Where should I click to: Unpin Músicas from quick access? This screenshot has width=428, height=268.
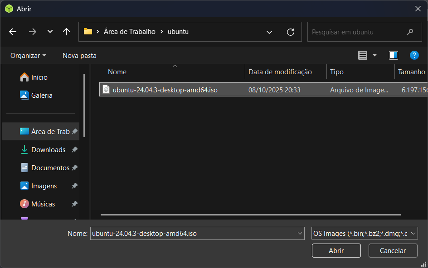(x=74, y=204)
